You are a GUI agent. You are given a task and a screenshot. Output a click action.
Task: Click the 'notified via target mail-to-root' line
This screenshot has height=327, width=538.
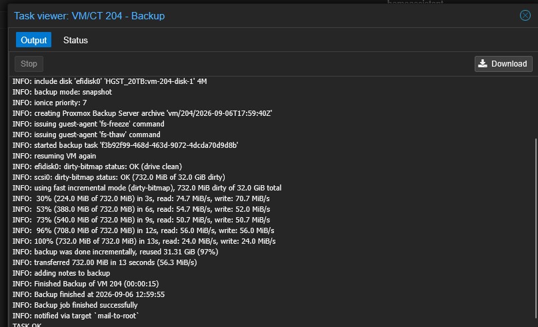coord(75,316)
